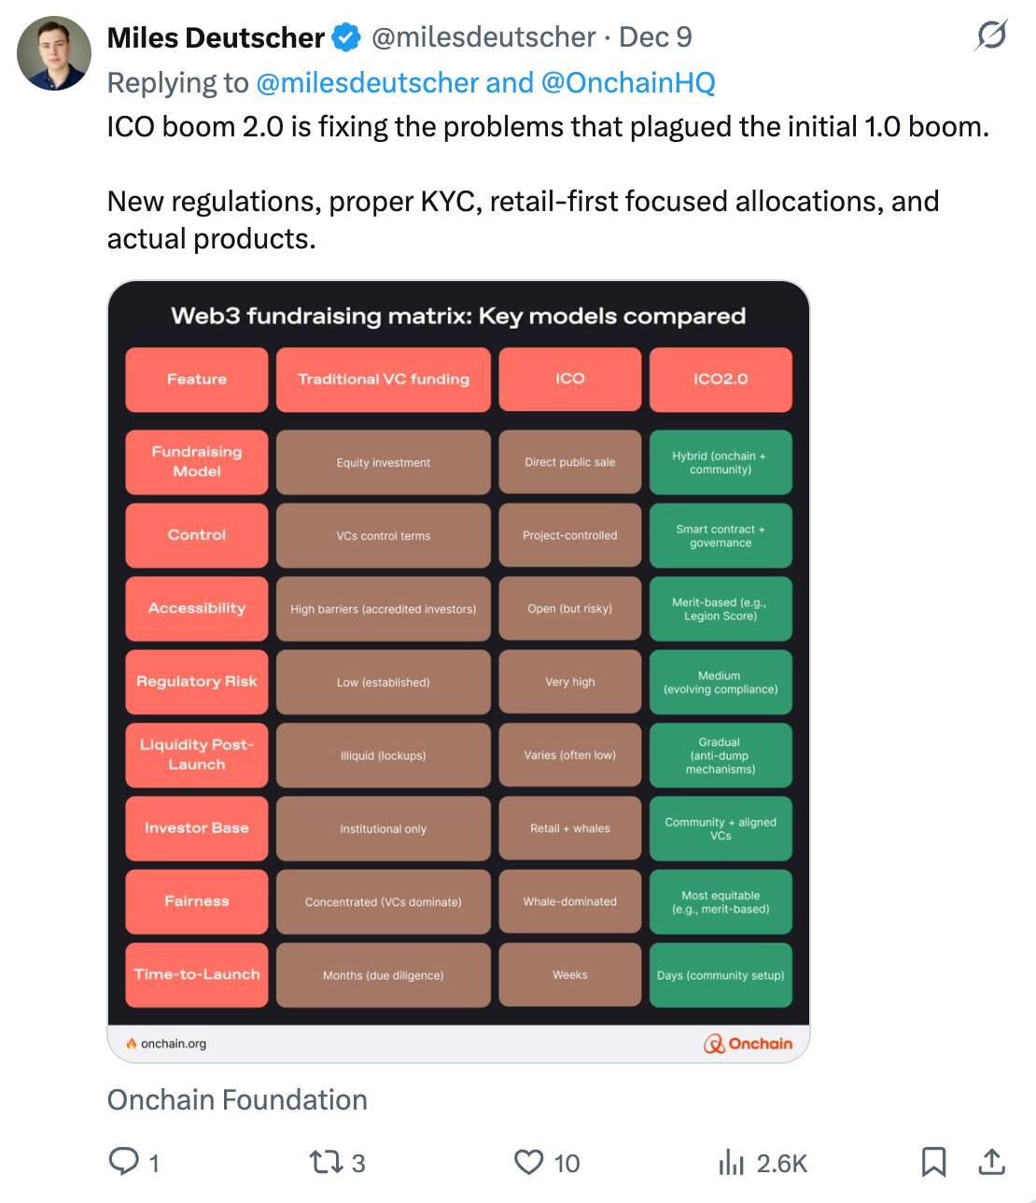1036x1203 pixels.
Task: Click the reply comment icon
Action: click(124, 1161)
